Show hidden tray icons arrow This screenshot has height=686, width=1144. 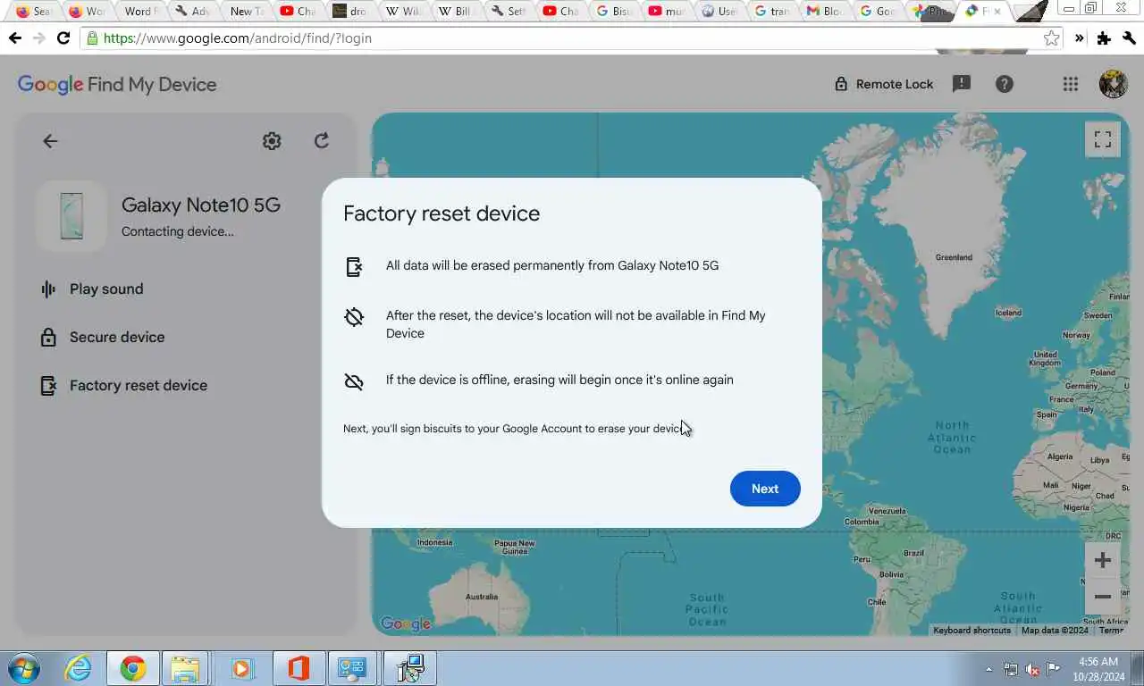[x=988, y=669]
